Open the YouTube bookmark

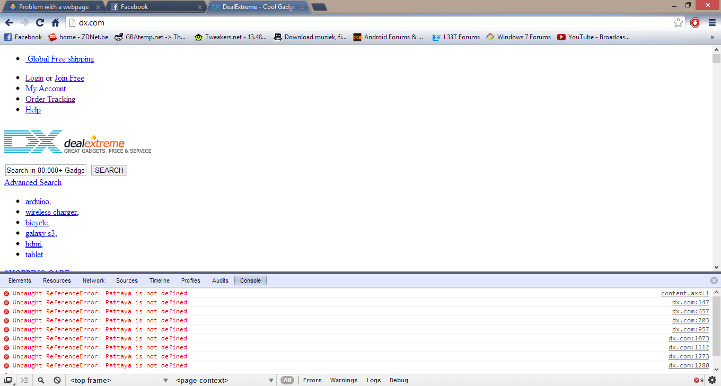(593, 37)
